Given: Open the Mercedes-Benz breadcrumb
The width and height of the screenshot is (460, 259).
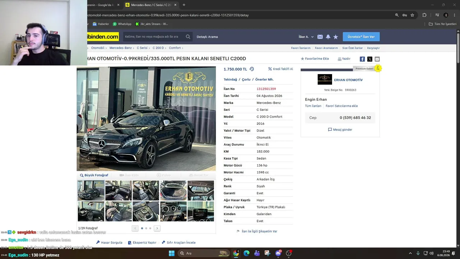Looking at the screenshot, I should (x=121, y=48).
